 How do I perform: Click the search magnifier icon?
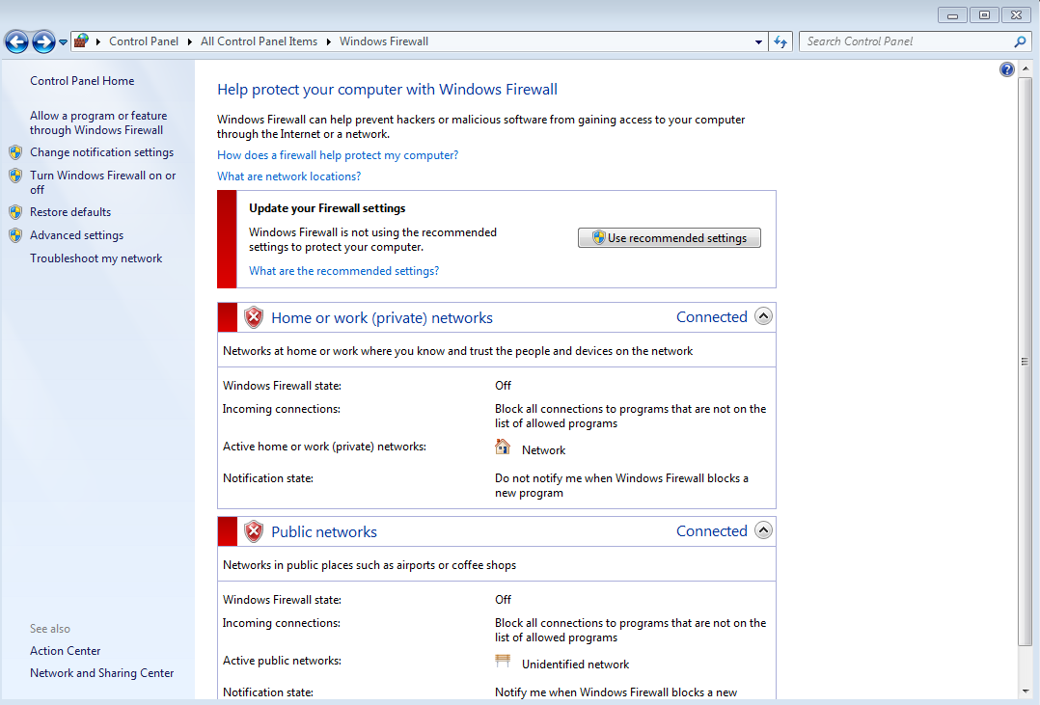(1020, 41)
